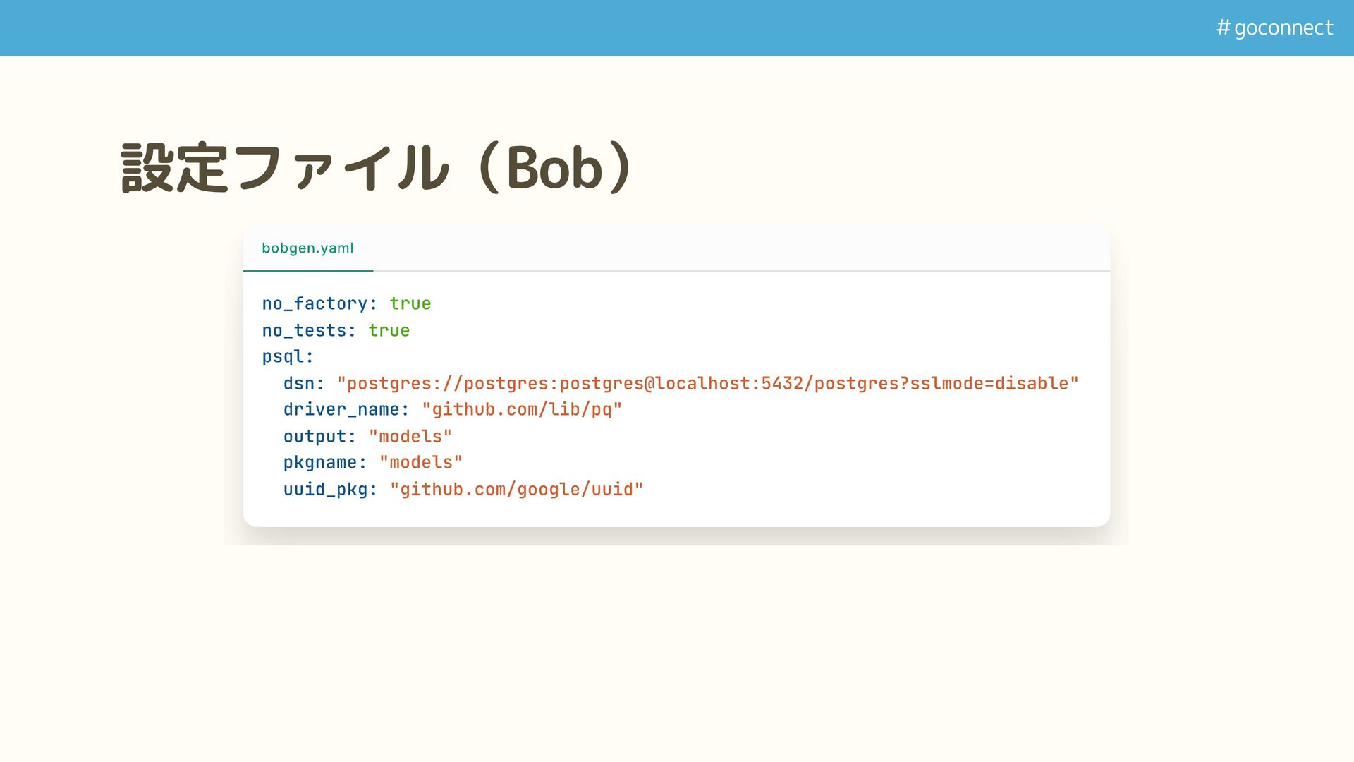Click the "models" value of pkgname
The width and height of the screenshot is (1354, 762).
[420, 462]
